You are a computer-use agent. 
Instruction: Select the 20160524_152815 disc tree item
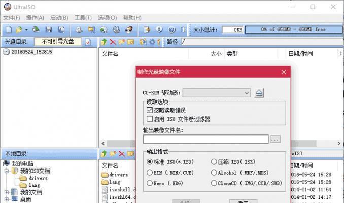coord(32,52)
